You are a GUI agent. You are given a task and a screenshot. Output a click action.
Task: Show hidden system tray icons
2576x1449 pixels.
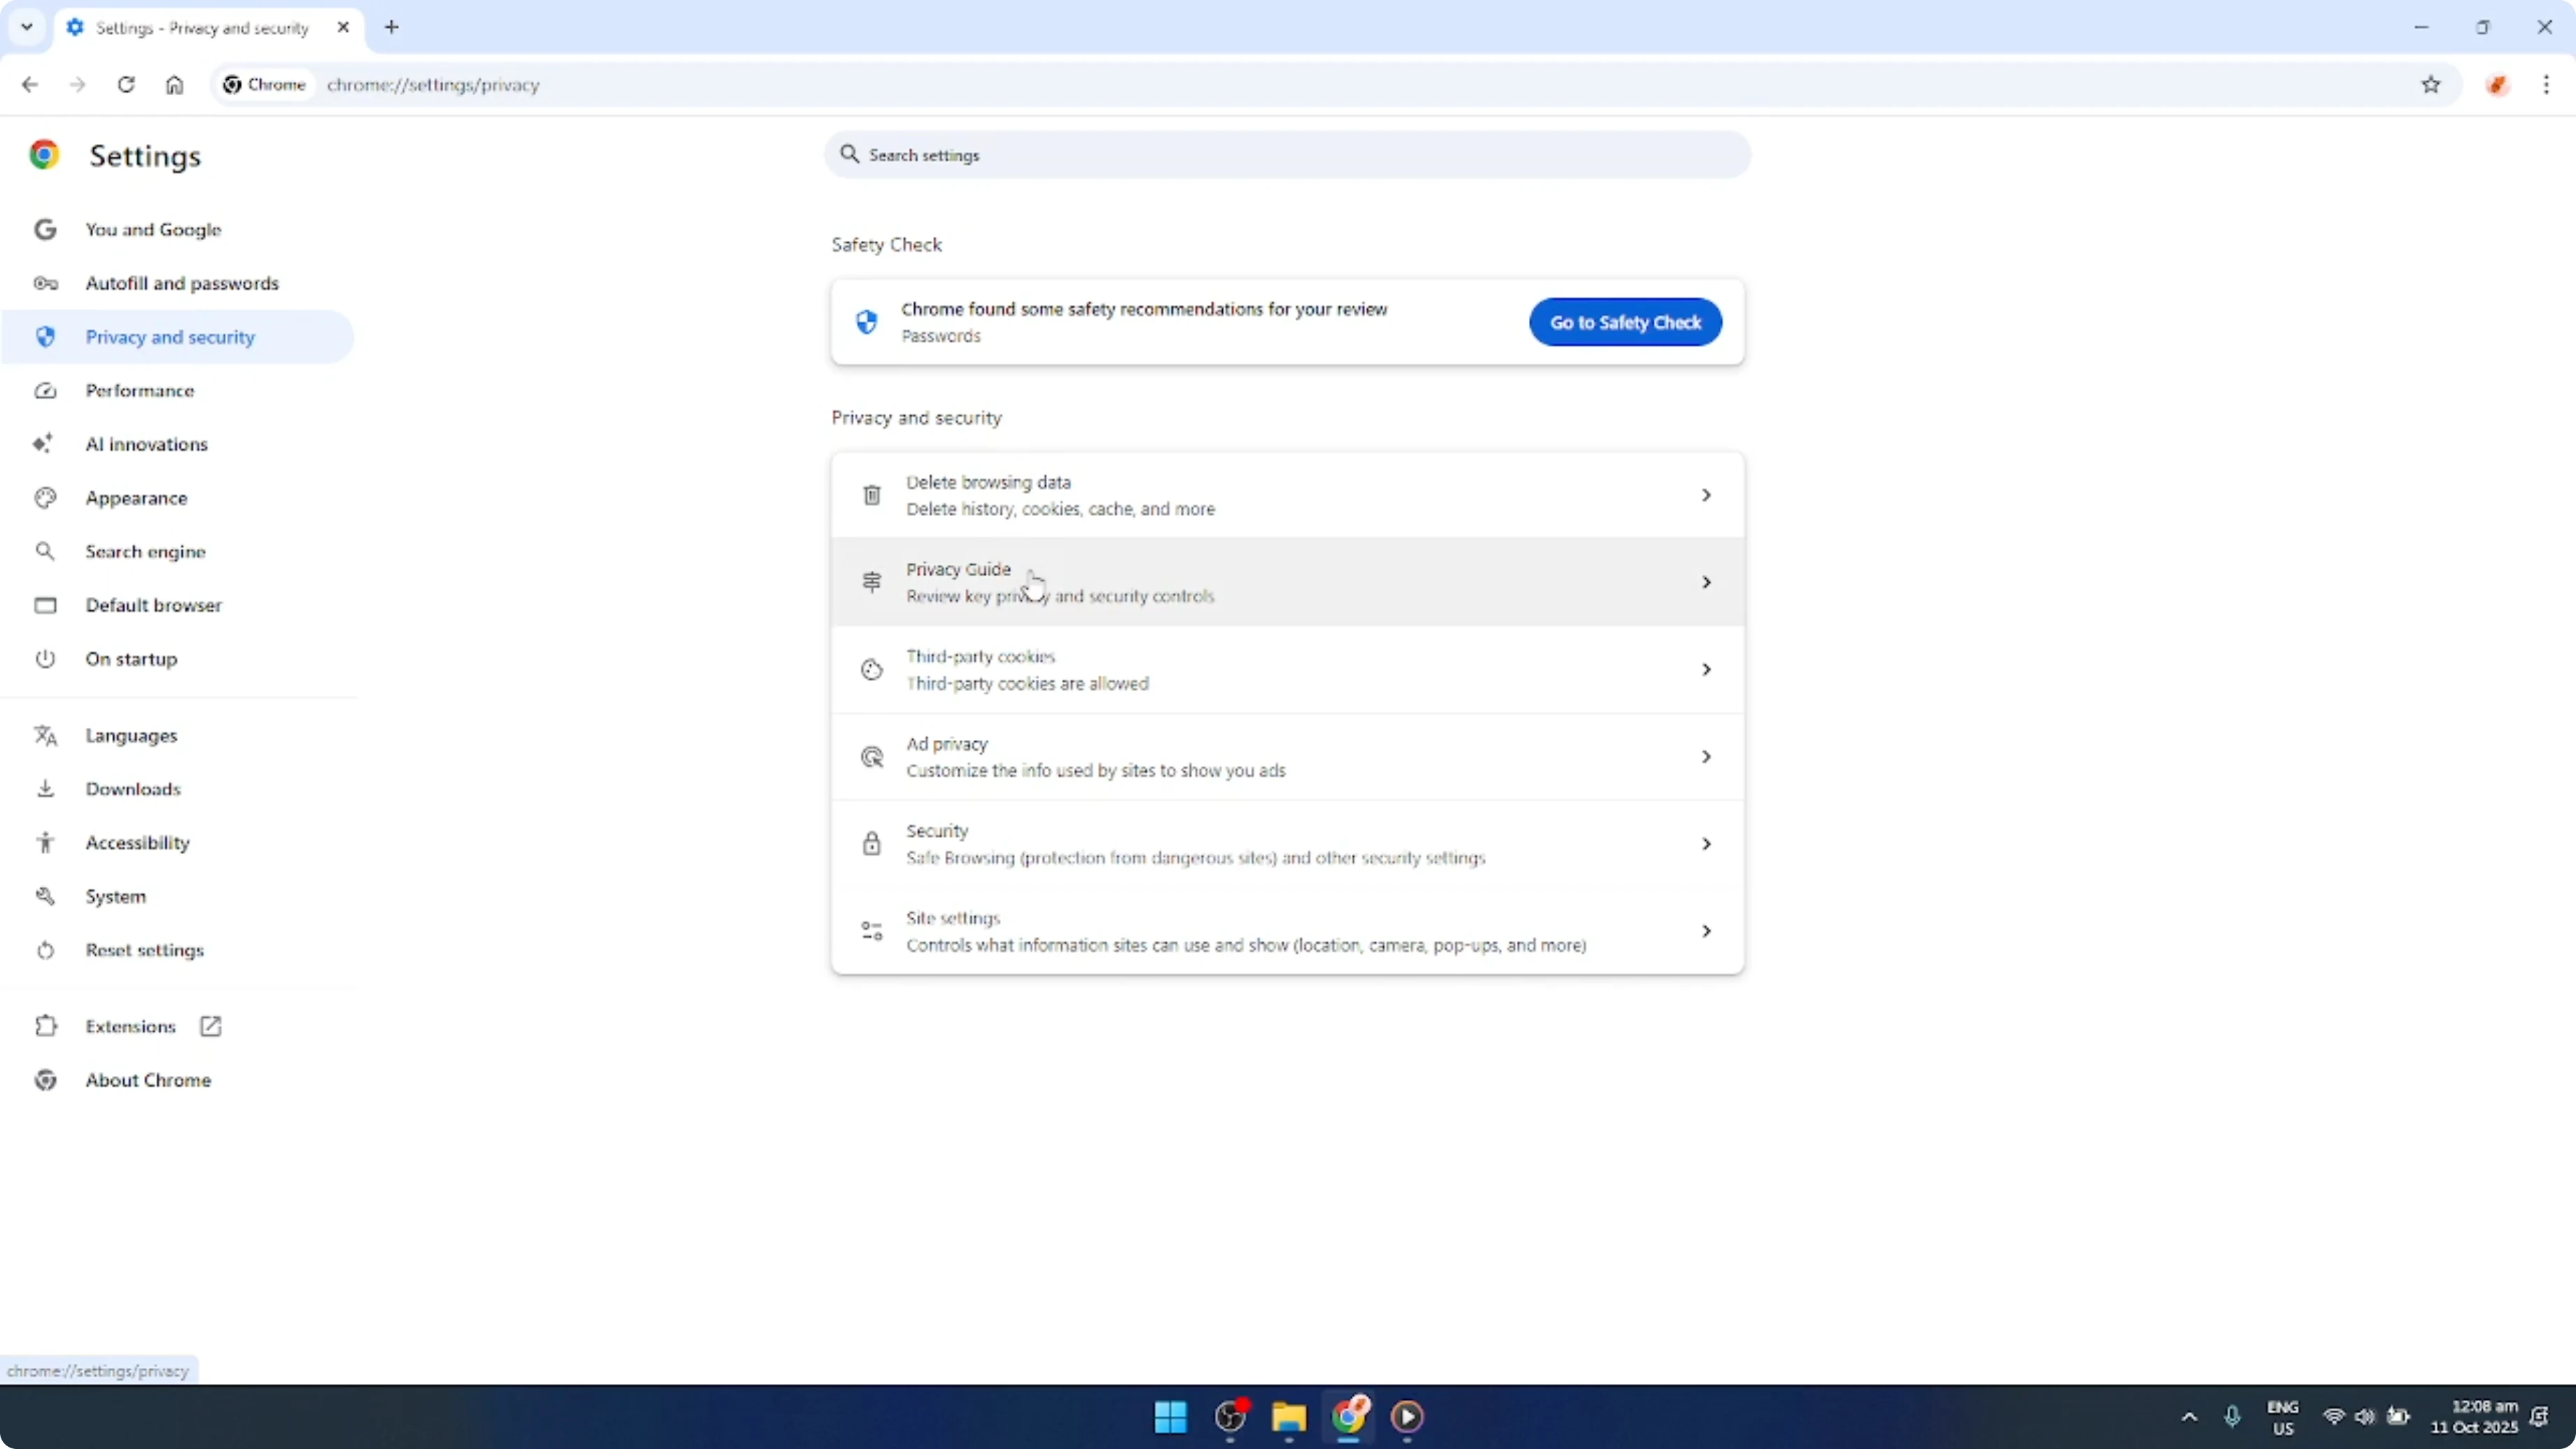[x=2189, y=1416]
